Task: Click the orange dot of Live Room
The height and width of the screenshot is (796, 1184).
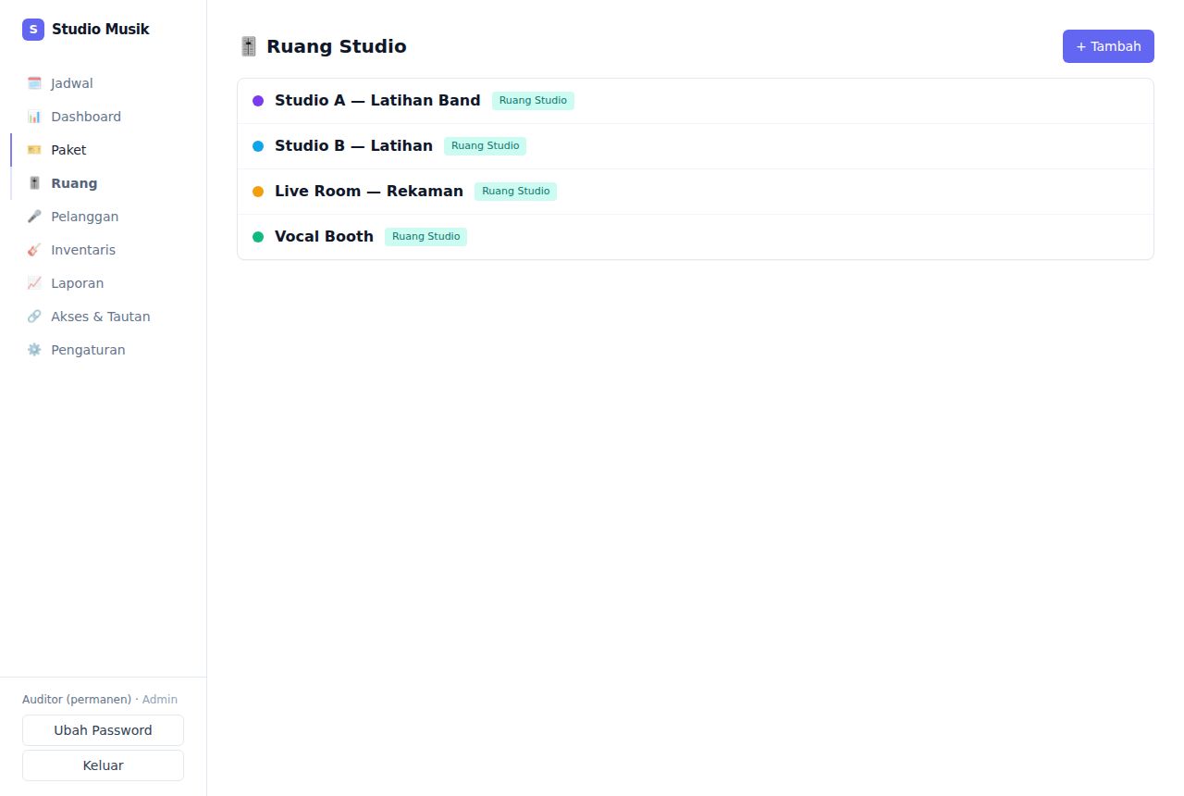Action: [x=258, y=192]
